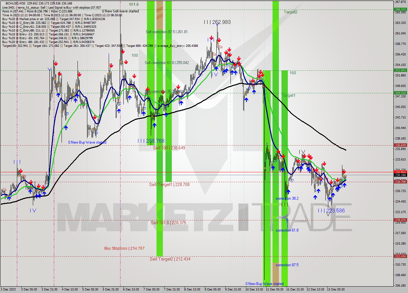Image resolution: width=408 pixels, height=293 pixels.
Task: Click 'Sell correction 61.8 | 255.042' label
Action: click(x=167, y=63)
